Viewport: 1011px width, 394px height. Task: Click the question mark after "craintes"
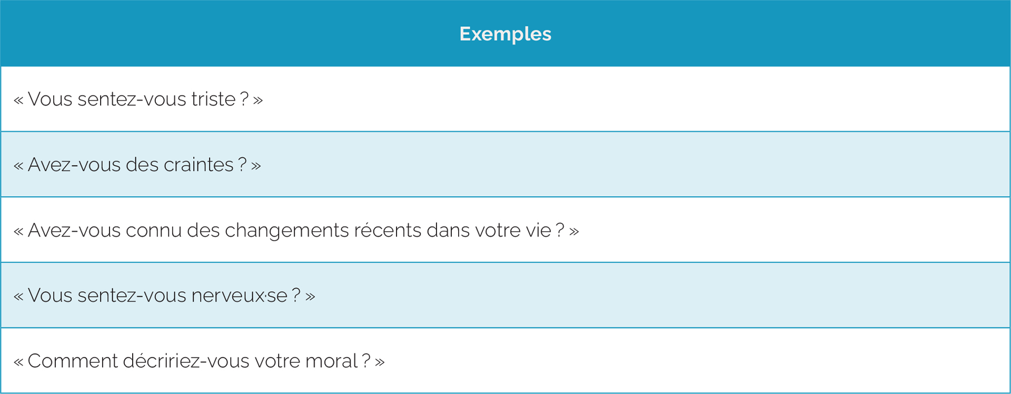242,164
